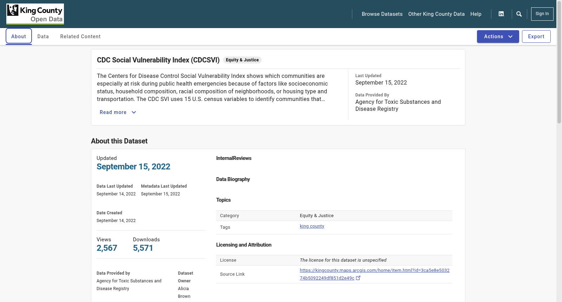Click the InternalReviews heading
Image resolution: width=562 pixels, height=302 pixels.
tap(234, 158)
